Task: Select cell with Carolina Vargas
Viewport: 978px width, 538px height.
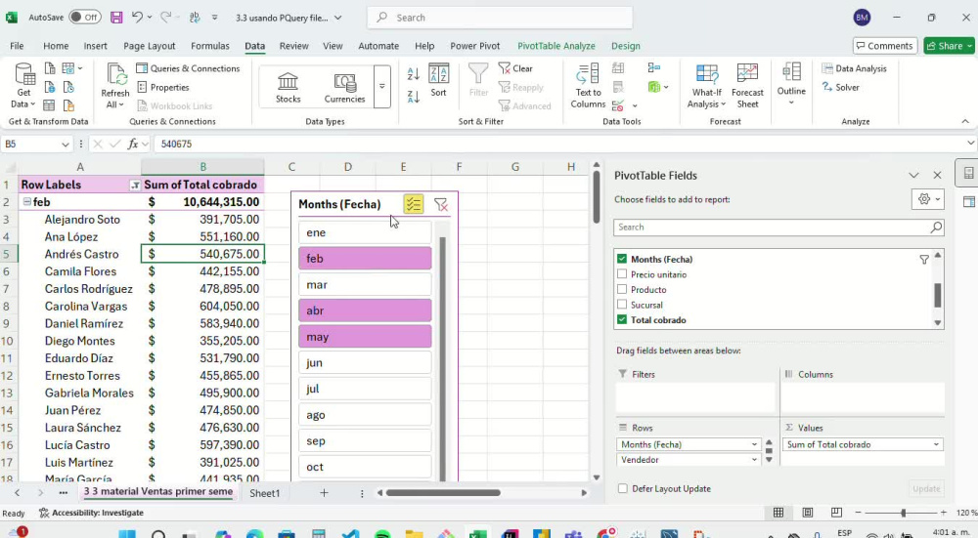Action: (x=80, y=307)
